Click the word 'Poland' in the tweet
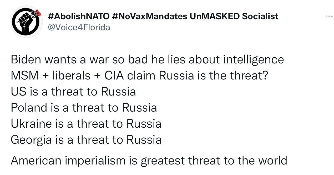The image size is (334, 175). tap(29, 108)
